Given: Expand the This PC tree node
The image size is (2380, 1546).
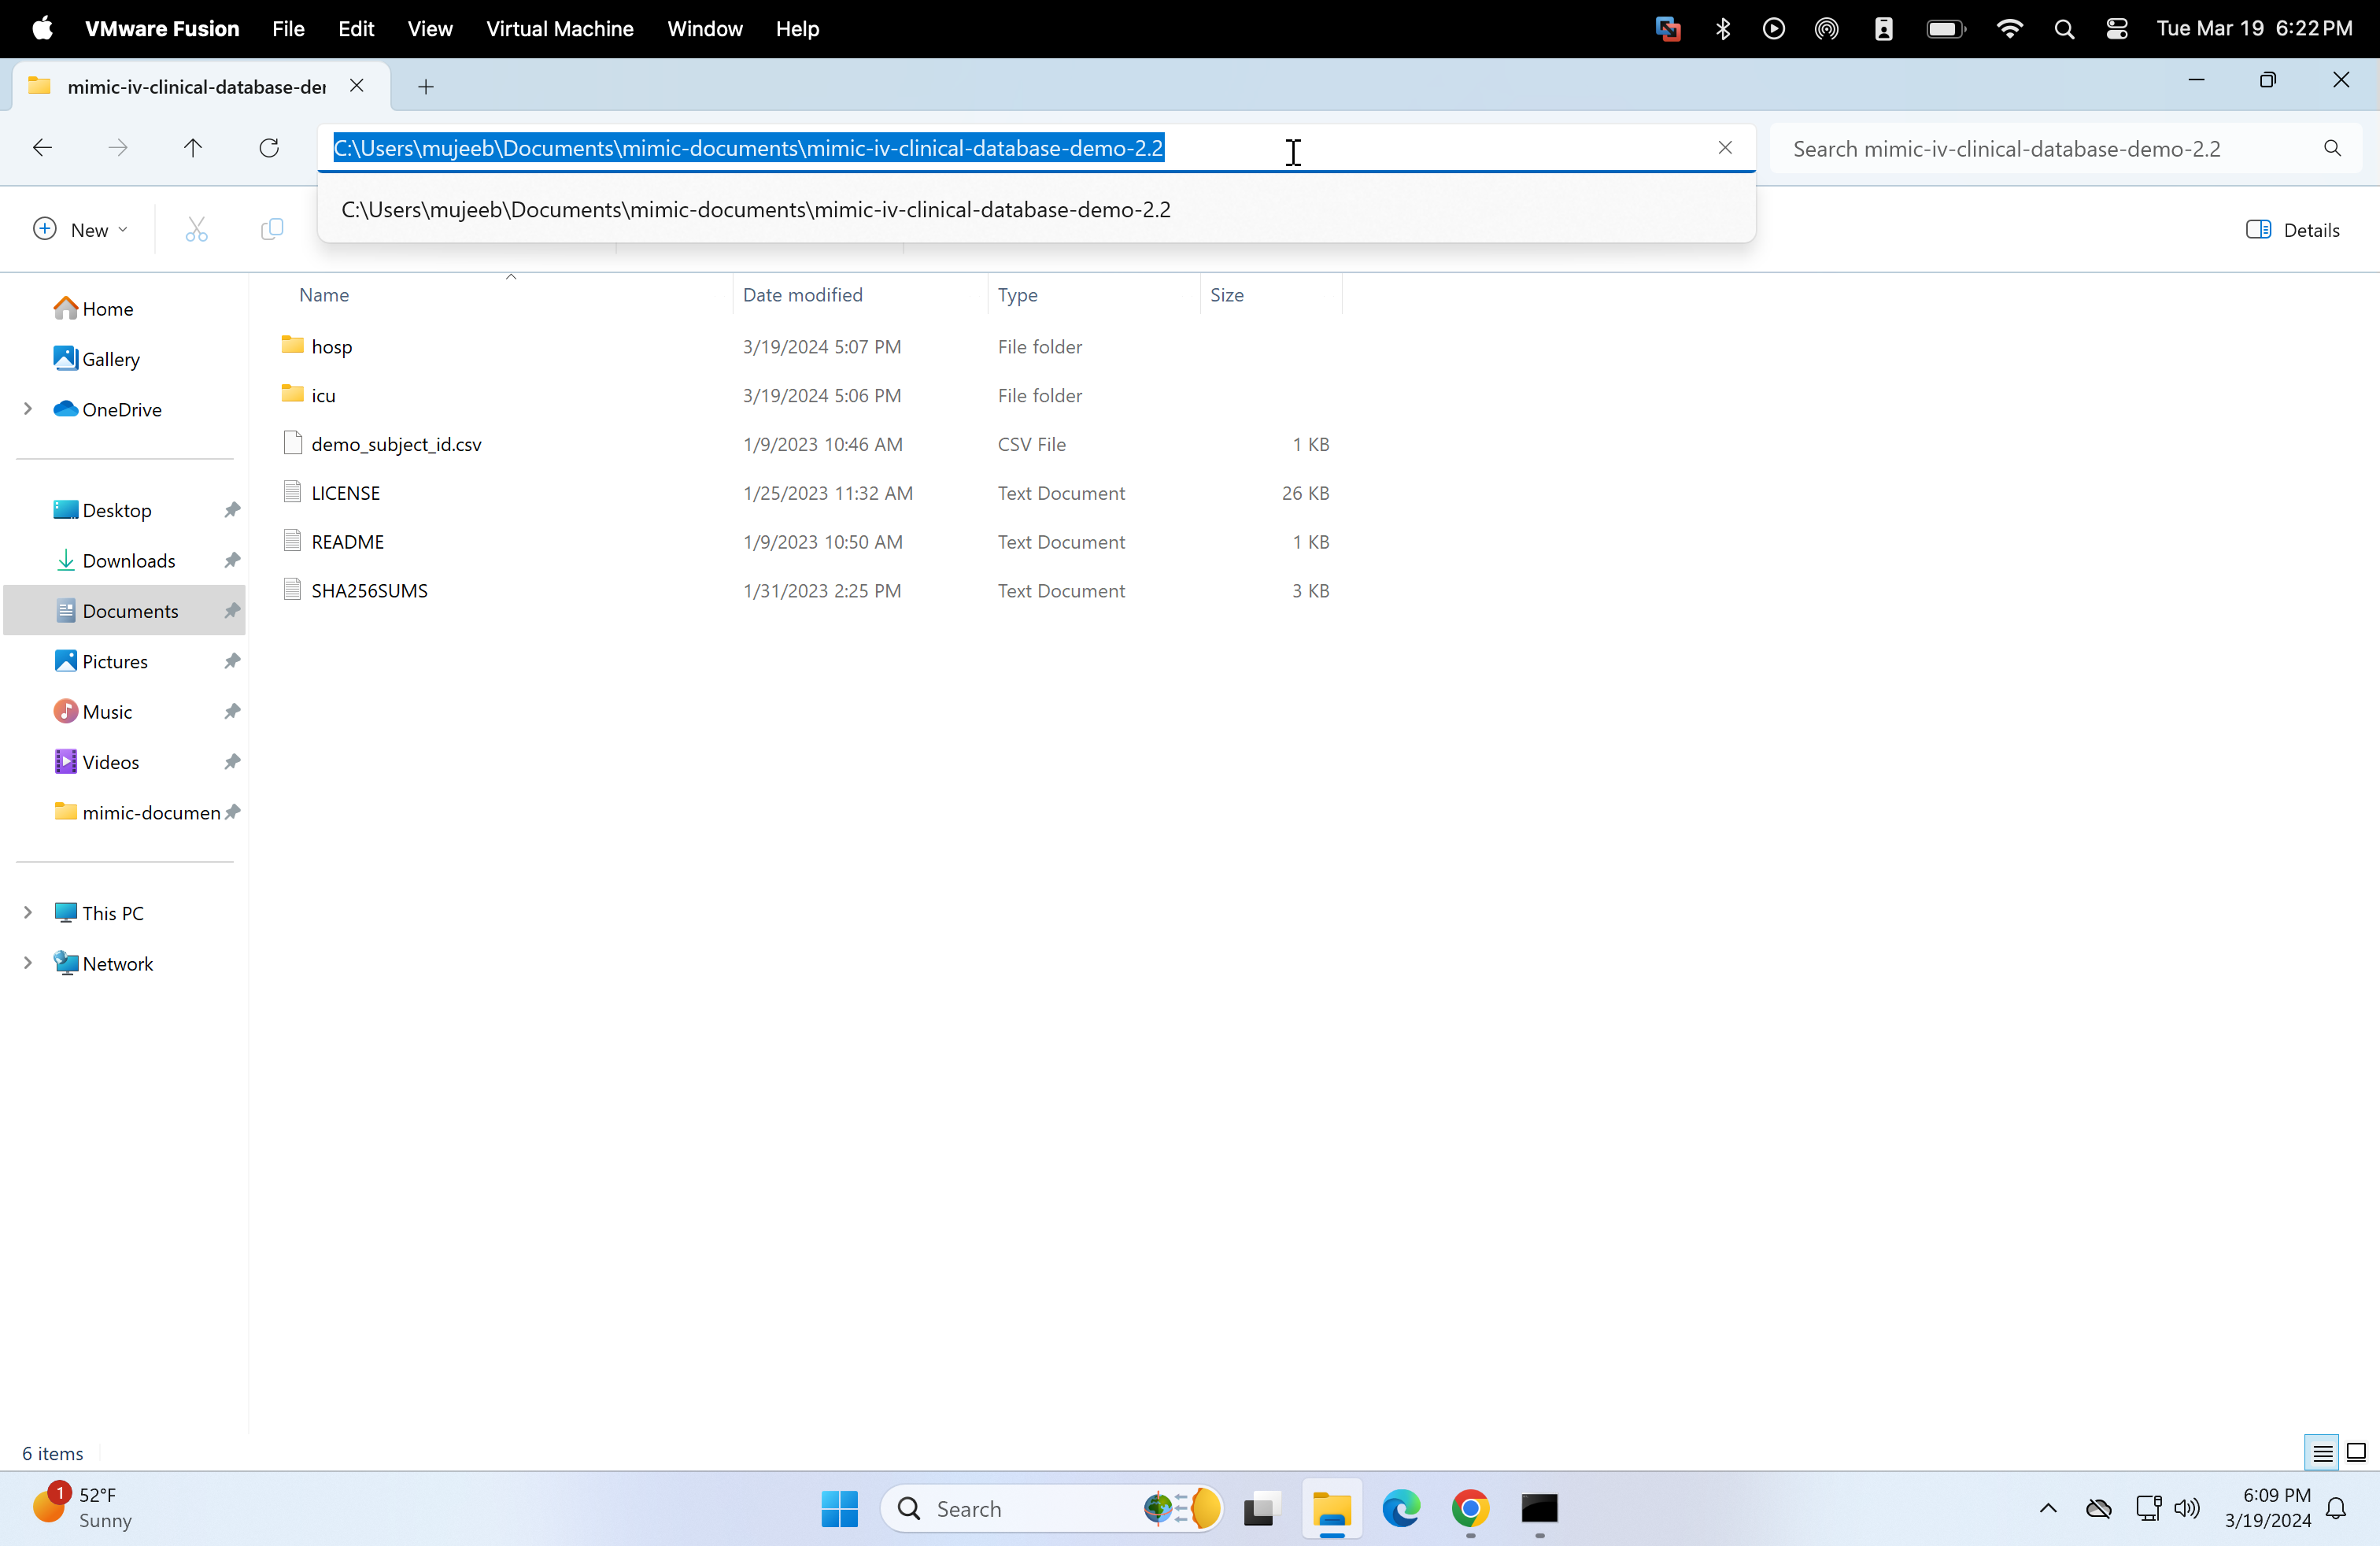Looking at the screenshot, I should 28,912.
